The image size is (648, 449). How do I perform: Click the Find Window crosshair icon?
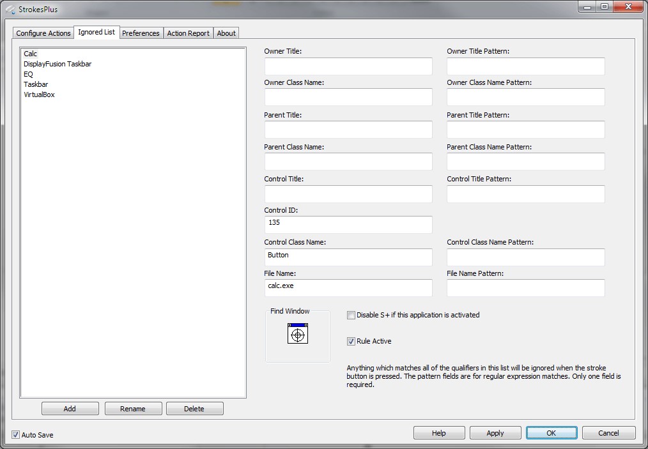[297, 334]
